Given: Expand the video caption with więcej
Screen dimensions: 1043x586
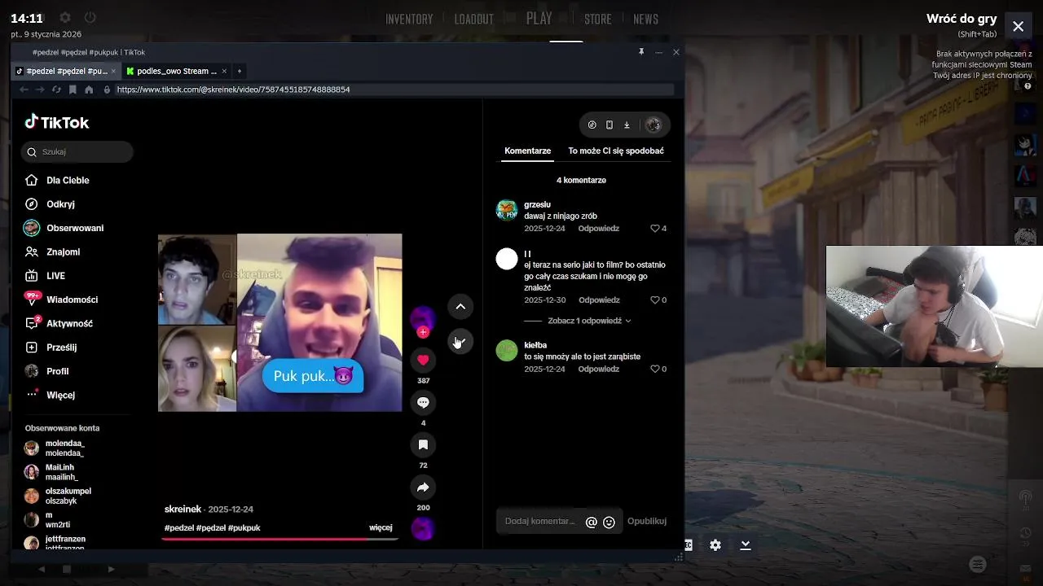Looking at the screenshot, I should click(x=381, y=527).
